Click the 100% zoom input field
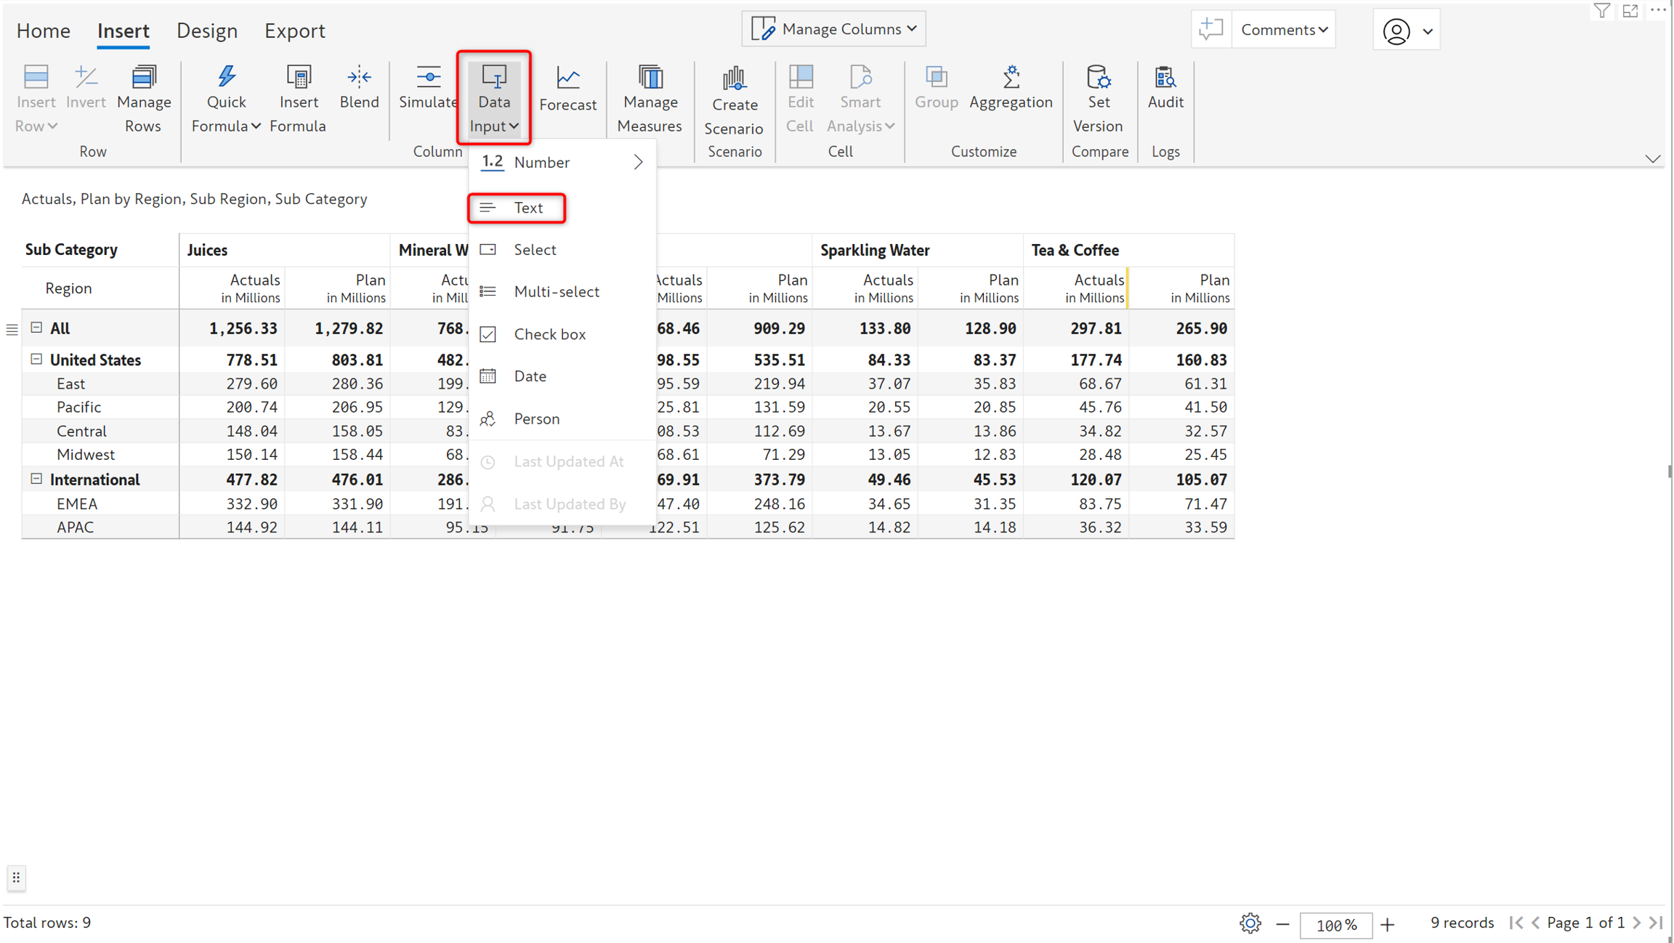 click(x=1335, y=925)
